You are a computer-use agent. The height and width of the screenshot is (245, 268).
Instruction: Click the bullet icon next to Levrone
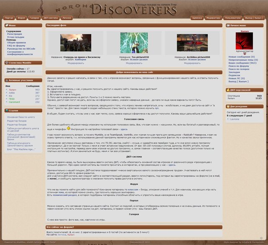pos(228,119)
